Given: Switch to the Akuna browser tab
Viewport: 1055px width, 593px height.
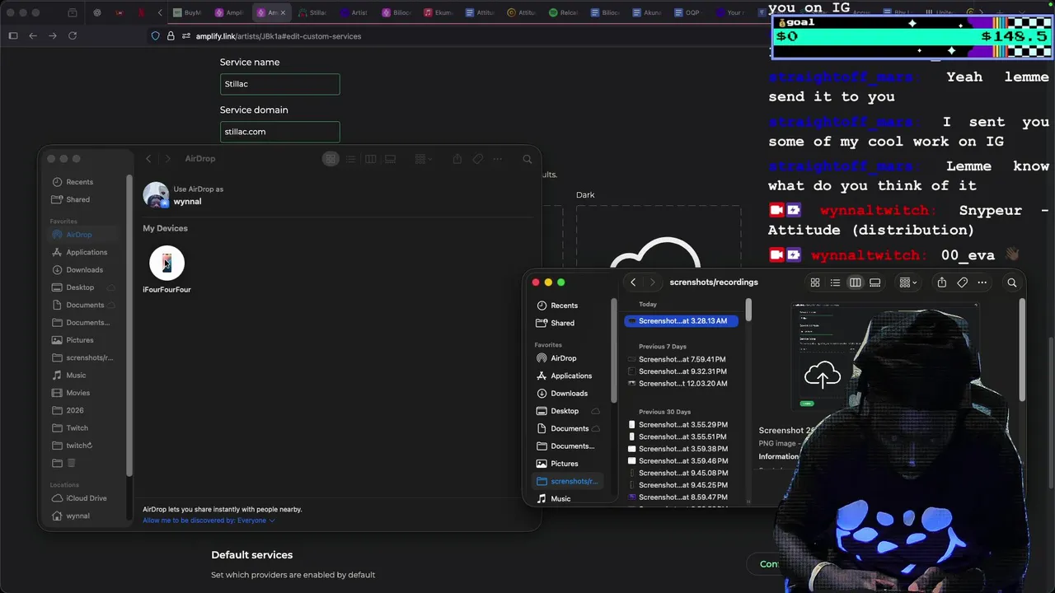Looking at the screenshot, I should pyautogui.click(x=647, y=12).
